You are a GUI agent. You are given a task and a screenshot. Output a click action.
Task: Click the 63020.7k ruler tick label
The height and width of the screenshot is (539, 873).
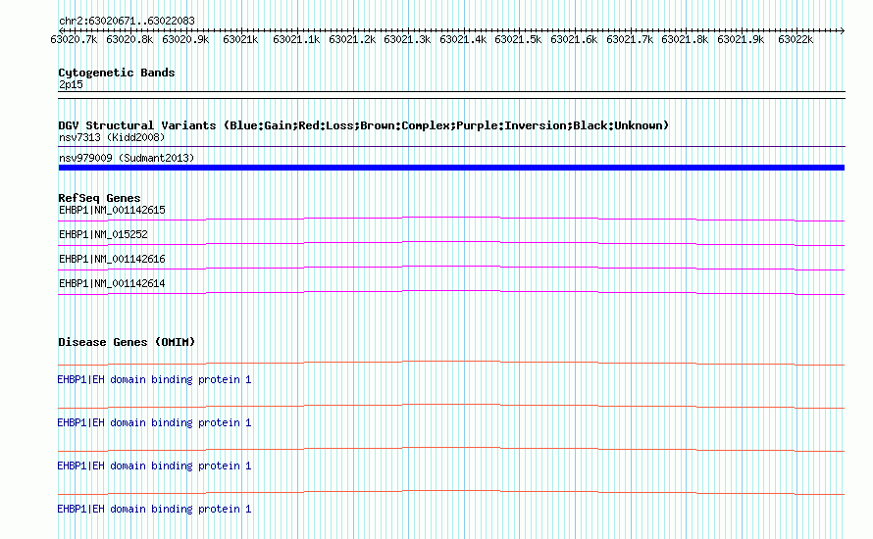click(74, 39)
